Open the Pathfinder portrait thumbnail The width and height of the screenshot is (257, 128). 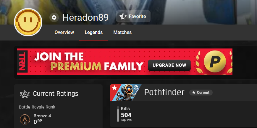126,93
